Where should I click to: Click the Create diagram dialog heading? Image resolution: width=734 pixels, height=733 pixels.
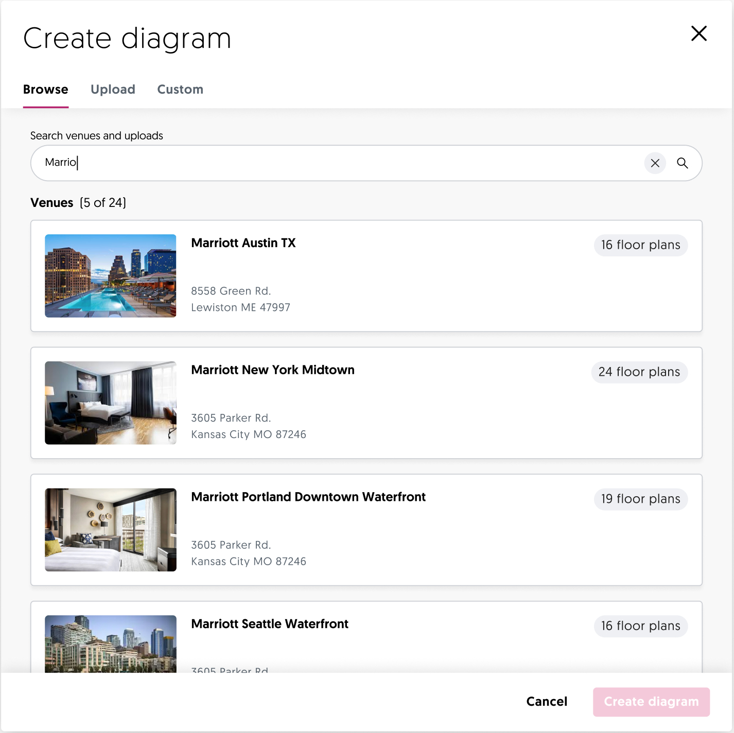[x=127, y=39]
